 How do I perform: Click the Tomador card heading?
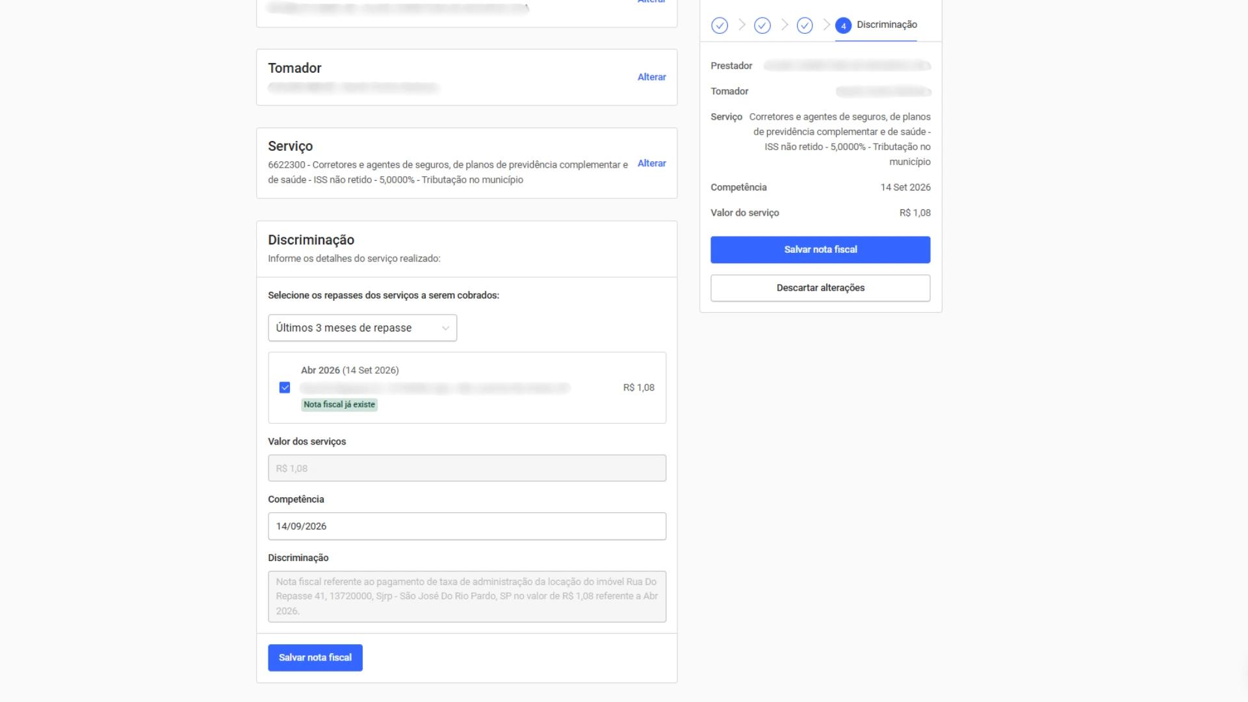pyautogui.click(x=294, y=68)
